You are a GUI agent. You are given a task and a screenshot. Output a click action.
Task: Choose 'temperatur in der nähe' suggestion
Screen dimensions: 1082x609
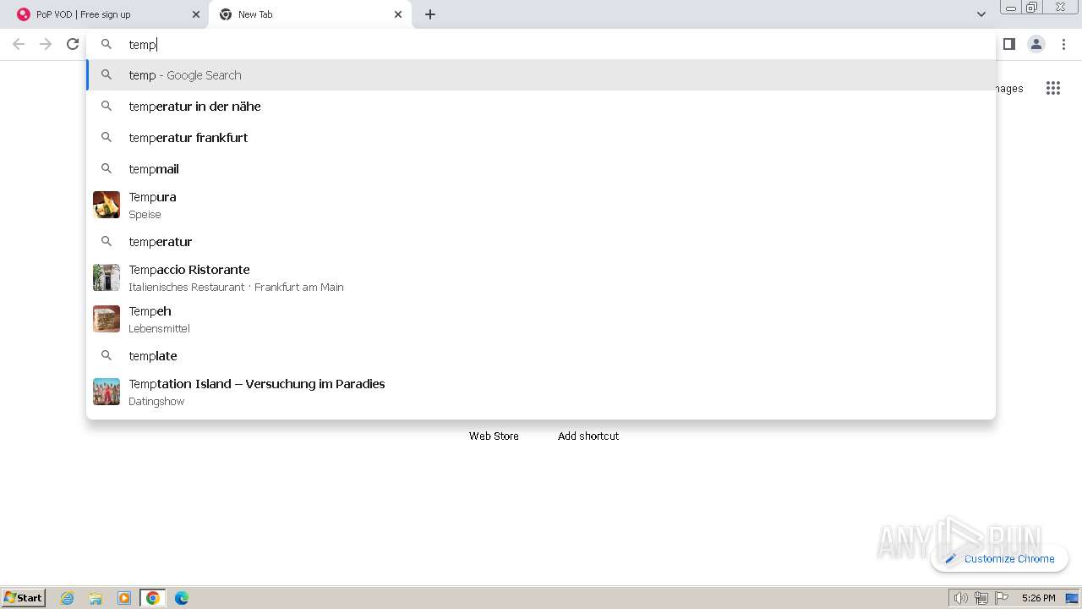(x=541, y=107)
